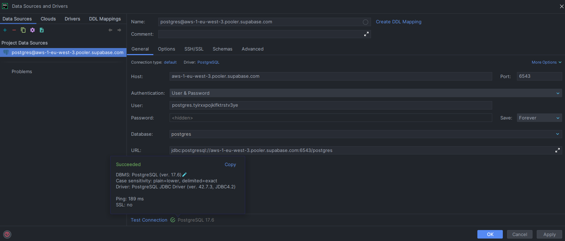The image size is (565, 241).
Task: Switch to Data Sources tab
Action: tap(17, 19)
